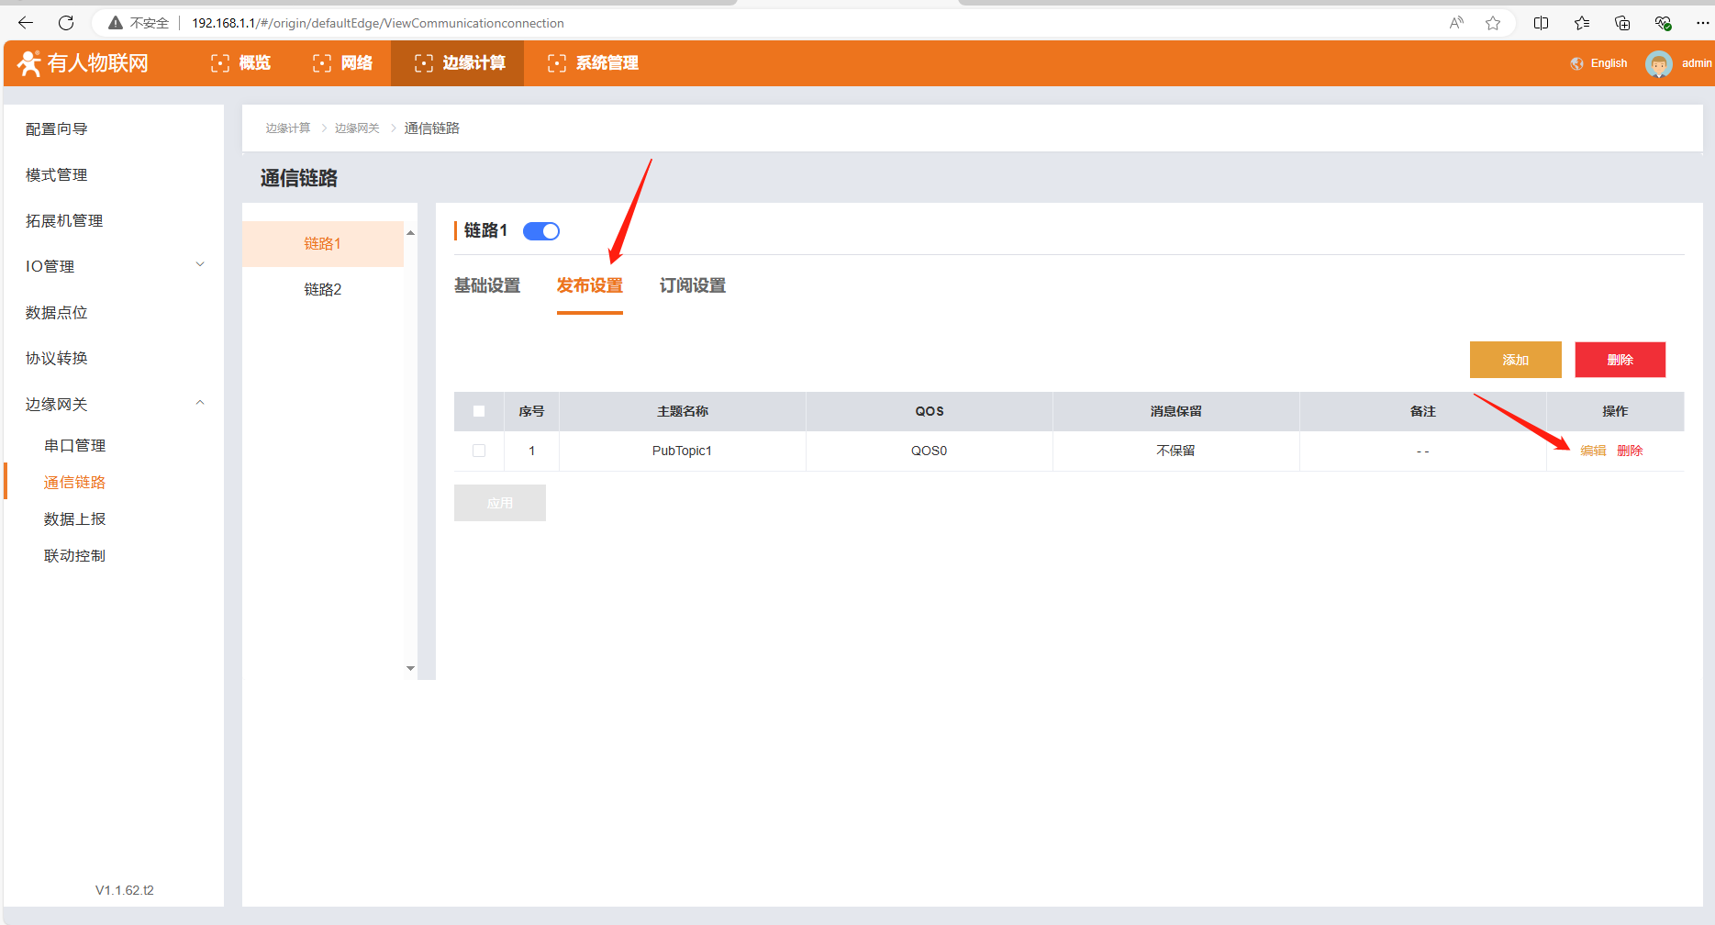
Task: Collapse the 边缘网关 sidebar menu
Action: (x=200, y=404)
